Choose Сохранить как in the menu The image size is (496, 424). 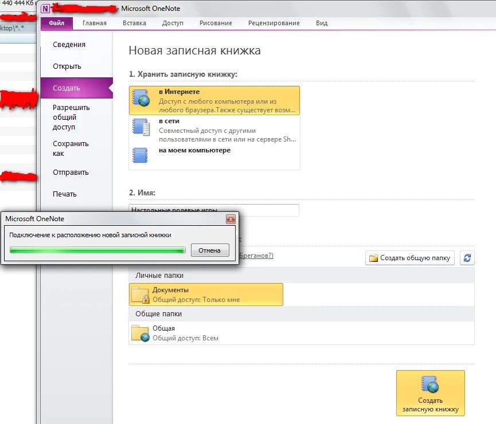pyautogui.click(x=77, y=148)
